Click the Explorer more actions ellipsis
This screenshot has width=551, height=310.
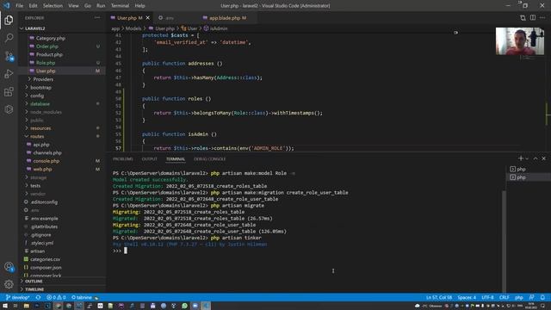(x=97, y=17)
